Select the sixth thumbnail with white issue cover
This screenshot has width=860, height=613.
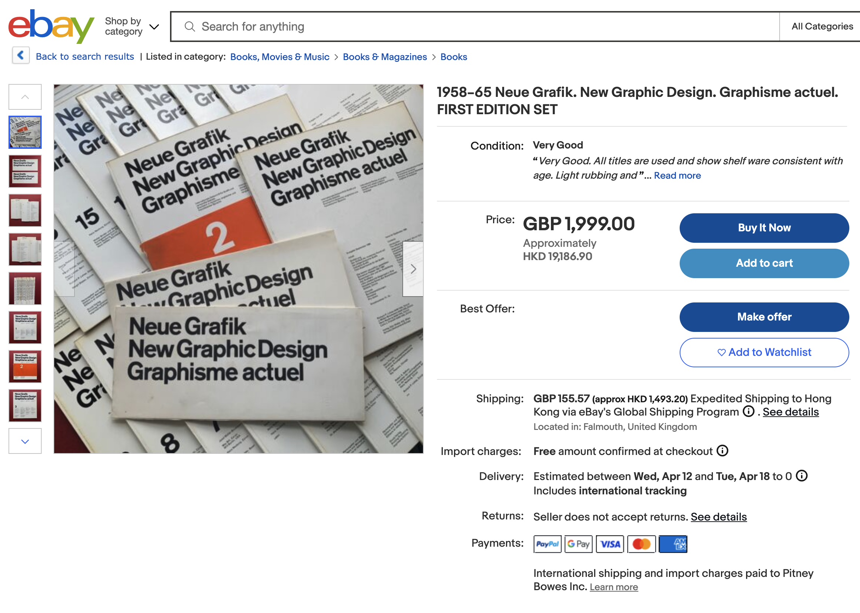tap(25, 327)
